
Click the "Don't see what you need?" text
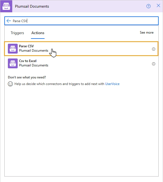coord(27,77)
